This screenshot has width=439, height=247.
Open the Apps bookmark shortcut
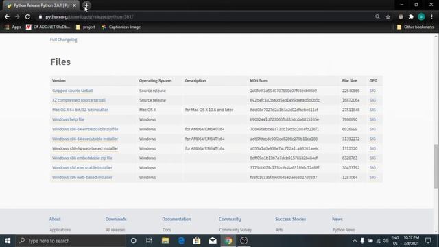[12, 27]
